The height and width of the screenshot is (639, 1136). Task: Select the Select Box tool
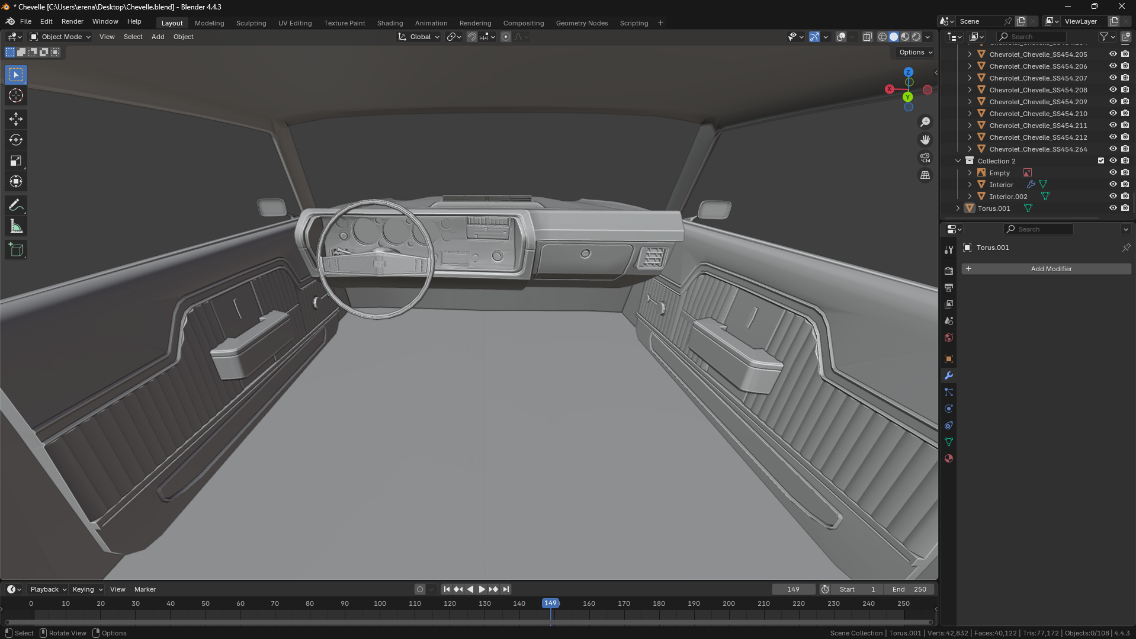16,75
